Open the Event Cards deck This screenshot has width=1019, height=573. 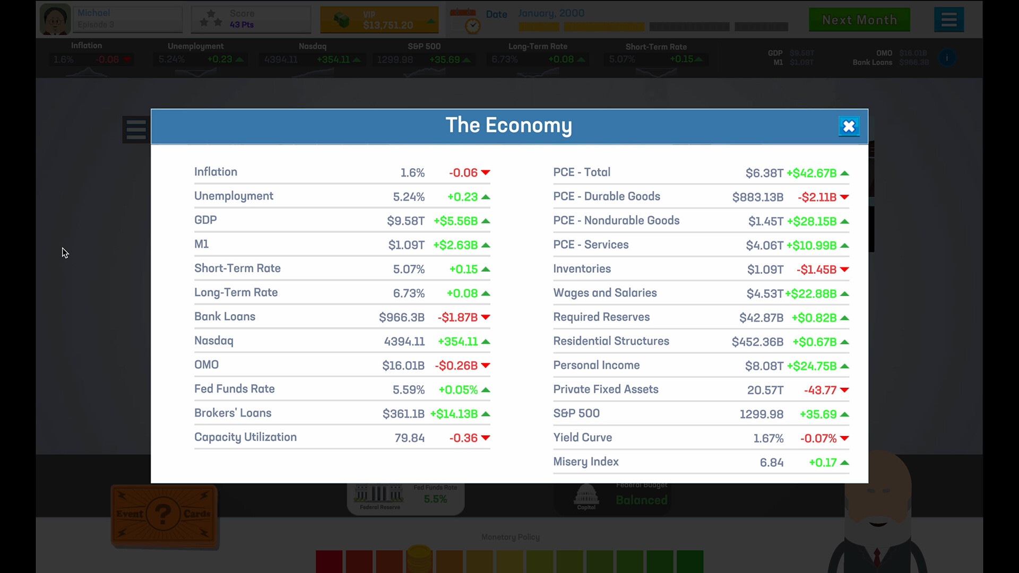point(163,514)
